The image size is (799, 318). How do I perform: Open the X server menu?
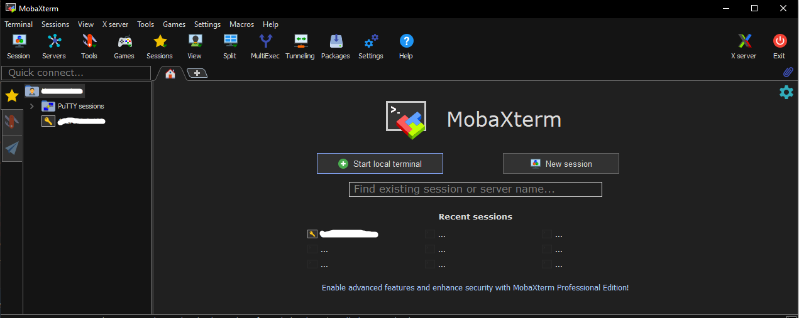coord(115,24)
